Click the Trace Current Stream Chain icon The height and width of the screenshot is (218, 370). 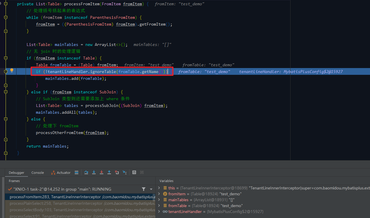click(x=142, y=172)
